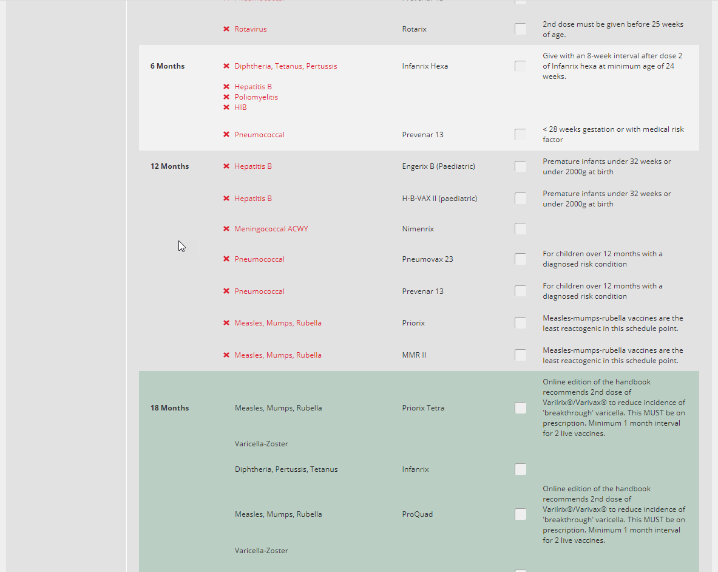Click red cross on Measles, Mumps, Rubella MMR II row
The height and width of the screenshot is (572, 718).
226,355
